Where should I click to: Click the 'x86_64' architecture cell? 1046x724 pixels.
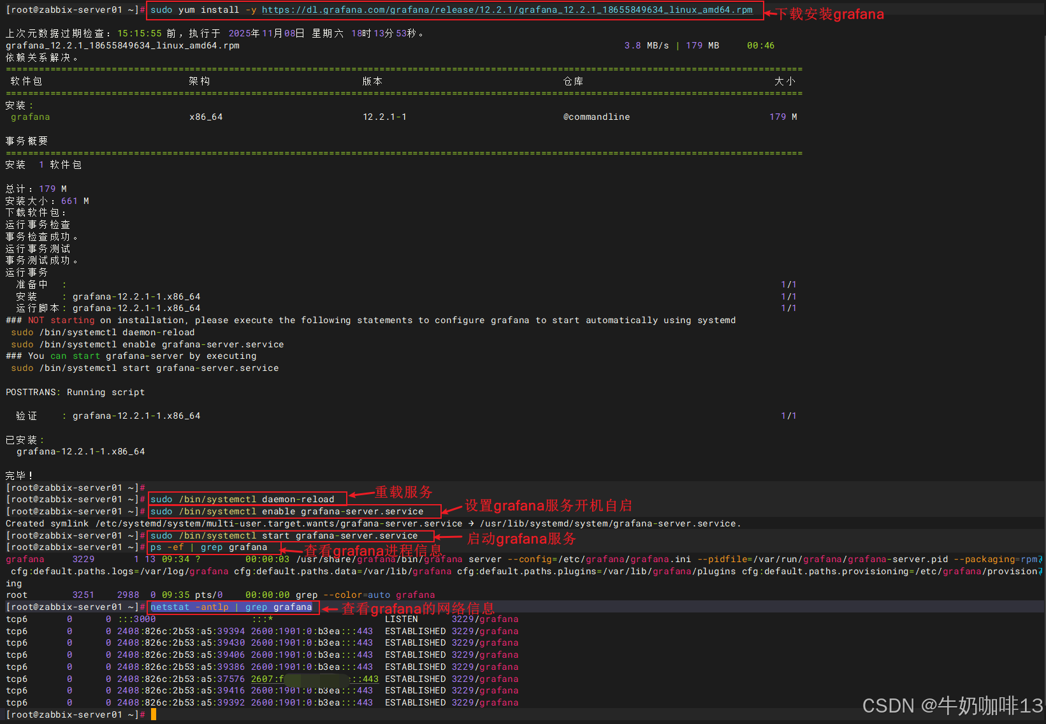click(206, 117)
